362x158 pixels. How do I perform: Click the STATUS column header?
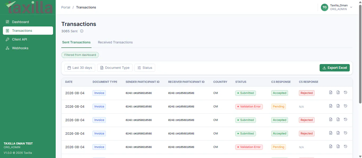241,82
